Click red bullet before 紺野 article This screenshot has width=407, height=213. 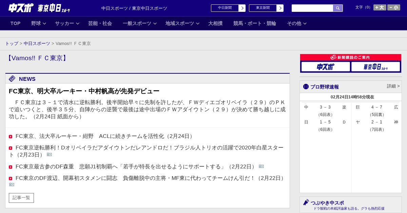pos(11,137)
